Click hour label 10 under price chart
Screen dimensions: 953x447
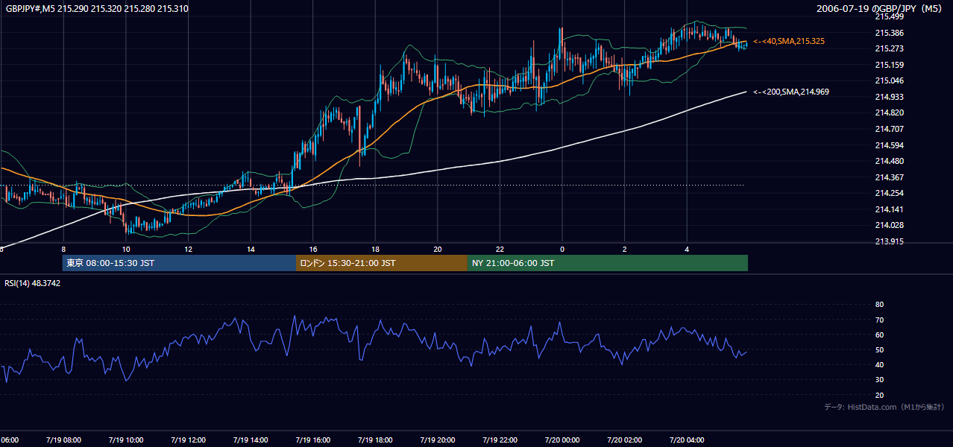[x=126, y=249]
